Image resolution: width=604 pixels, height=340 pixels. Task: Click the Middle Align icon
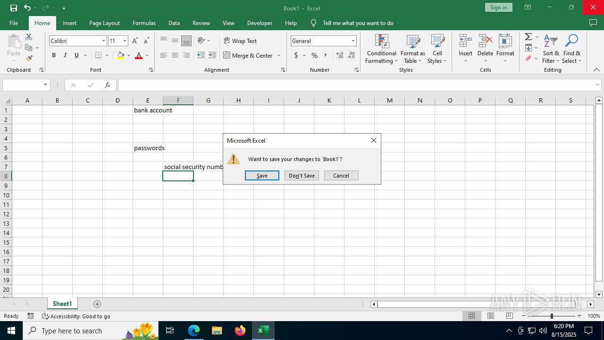tap(175, 41)
